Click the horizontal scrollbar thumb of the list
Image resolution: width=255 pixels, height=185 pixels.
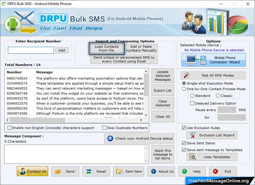[37, 120]
